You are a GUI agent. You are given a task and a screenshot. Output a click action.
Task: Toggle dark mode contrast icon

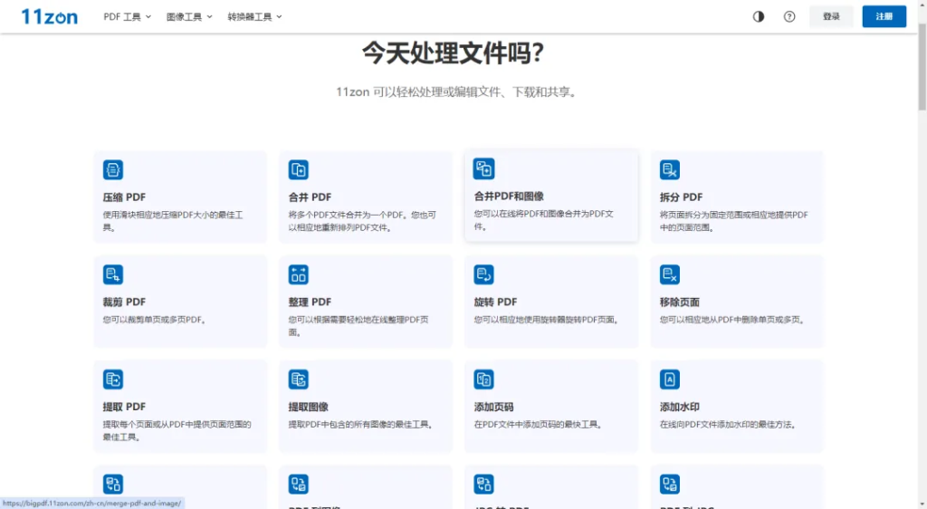point(759,16)
